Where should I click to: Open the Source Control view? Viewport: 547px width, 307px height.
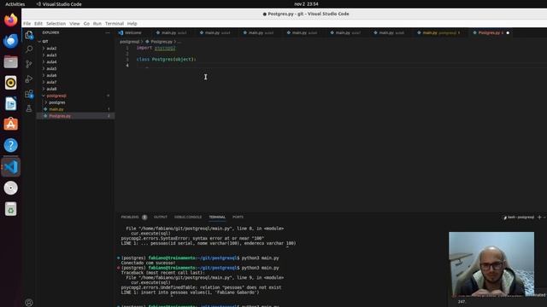click(29, 64)
